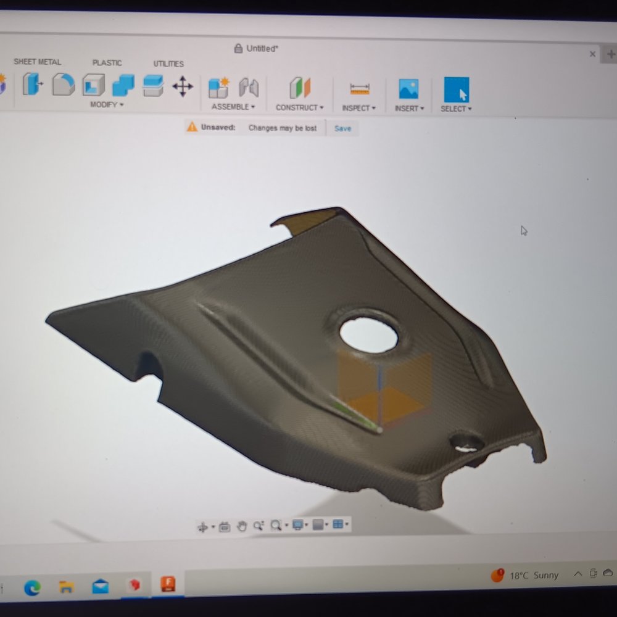The height and width of the screenshot is (617, 617).
Task: Switch to the PLASTIC tab
Action: pos(107,63)
